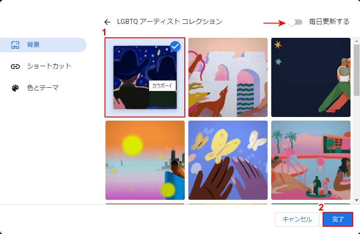Choose the orange sunset city skyline background
This screenshot has height=234, width=360.
[x=145, y=160]
